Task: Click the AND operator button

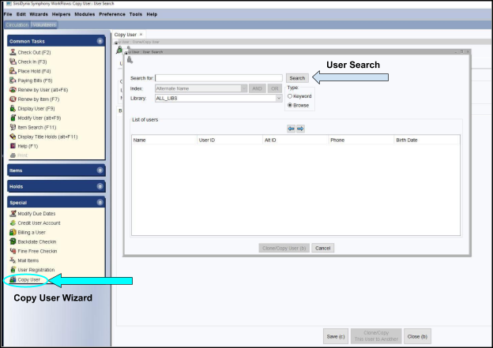Action: click(x=258, y=88)
